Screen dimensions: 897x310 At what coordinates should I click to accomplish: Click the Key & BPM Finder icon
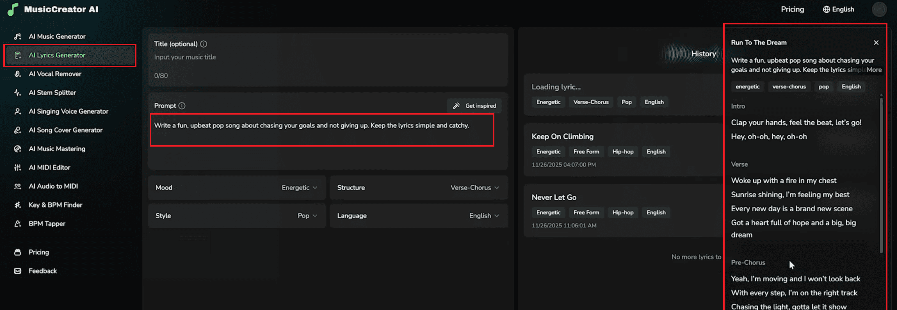click(17, 205)
